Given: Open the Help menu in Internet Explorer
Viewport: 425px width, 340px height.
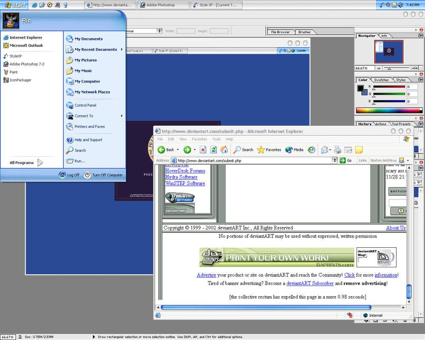Looking at the screenshot, I should 229,139.
